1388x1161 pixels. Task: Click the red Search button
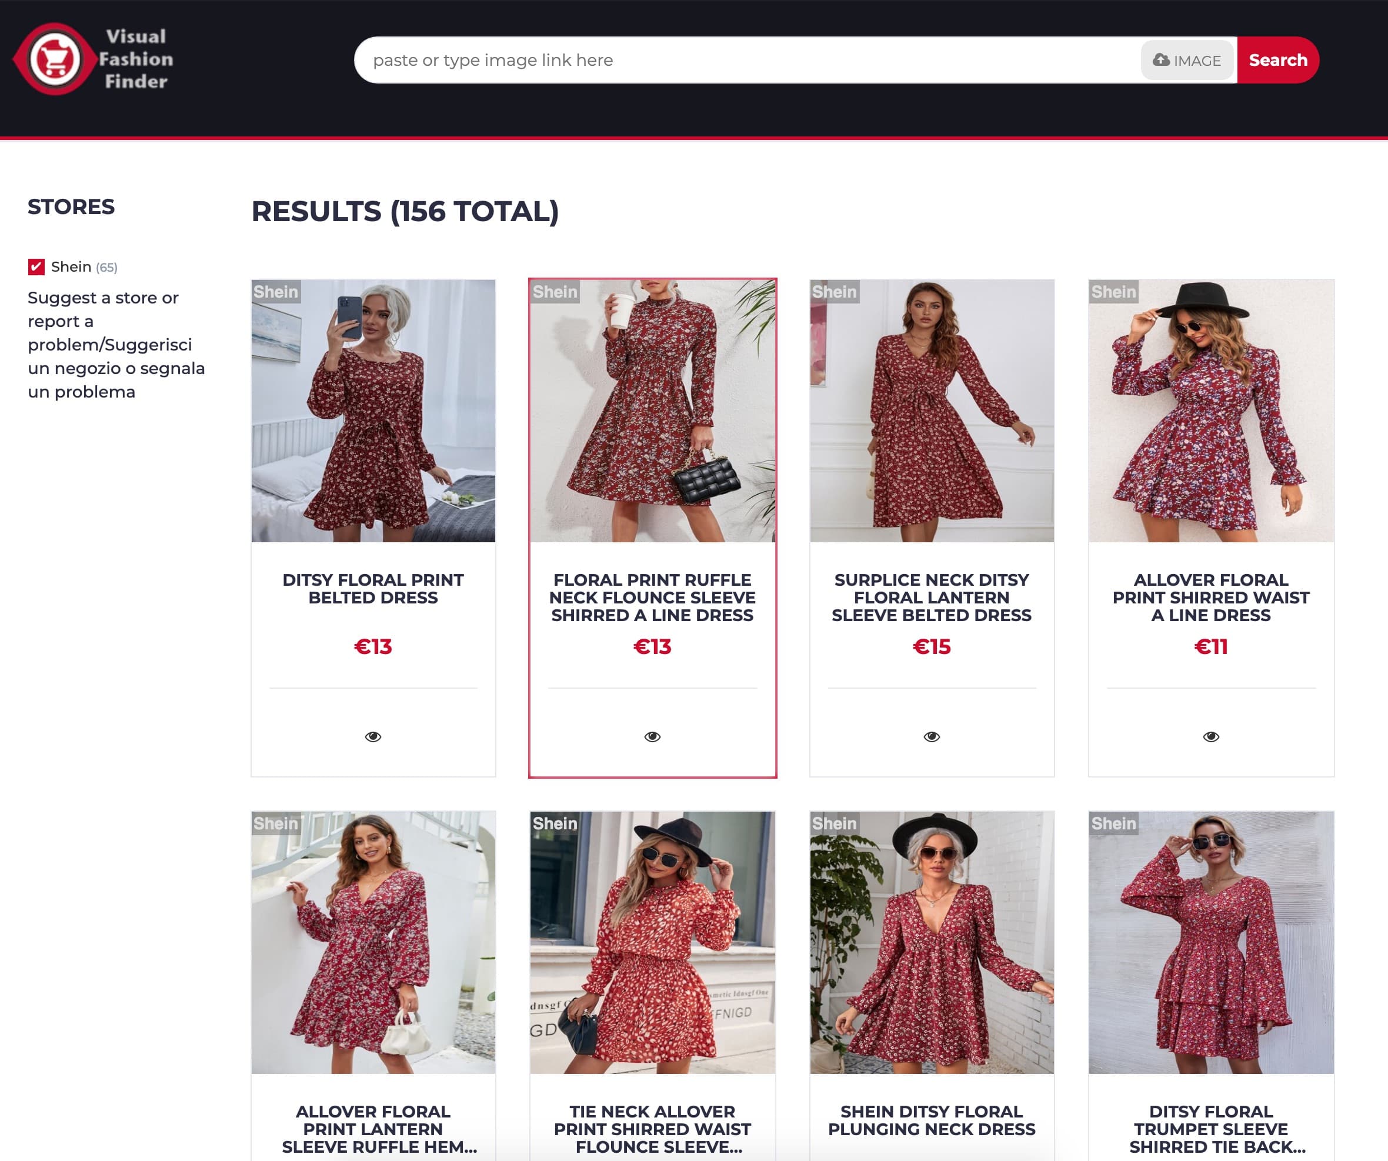(x=1277, y=60)
